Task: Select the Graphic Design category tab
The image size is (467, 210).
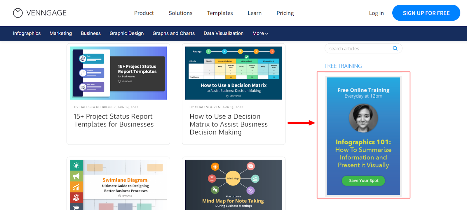Action: (127, 33)
